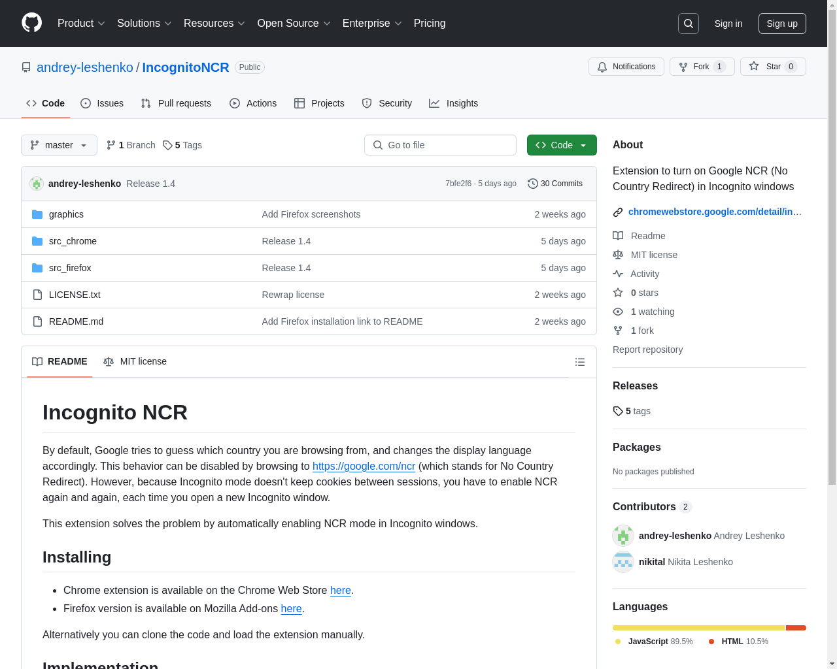The width and height of the screenshot is (837, 669).
Task: Click the page vertical scrollbar thumb
Action: [832, 248]
